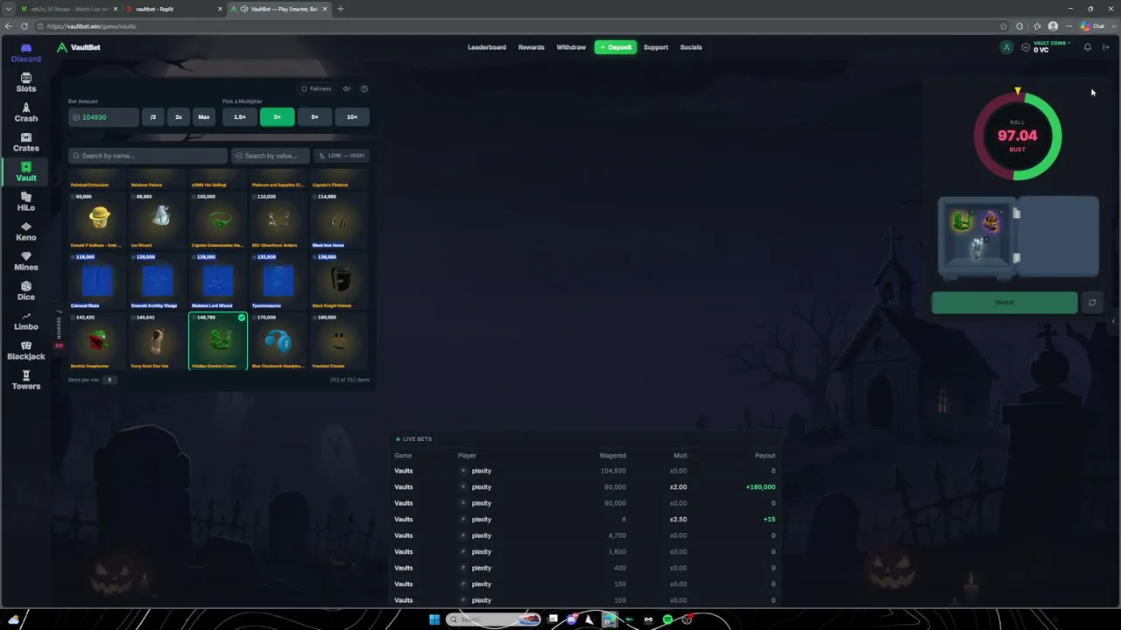The width and height of the screenshot is (1121, 630).
Task: Select the Blue Clockwork Headphones item
Action: (x=278, y=340)
